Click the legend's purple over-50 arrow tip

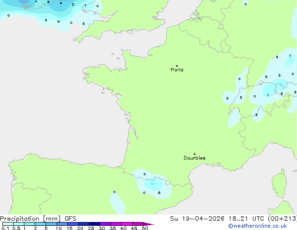tap(148, 224)
